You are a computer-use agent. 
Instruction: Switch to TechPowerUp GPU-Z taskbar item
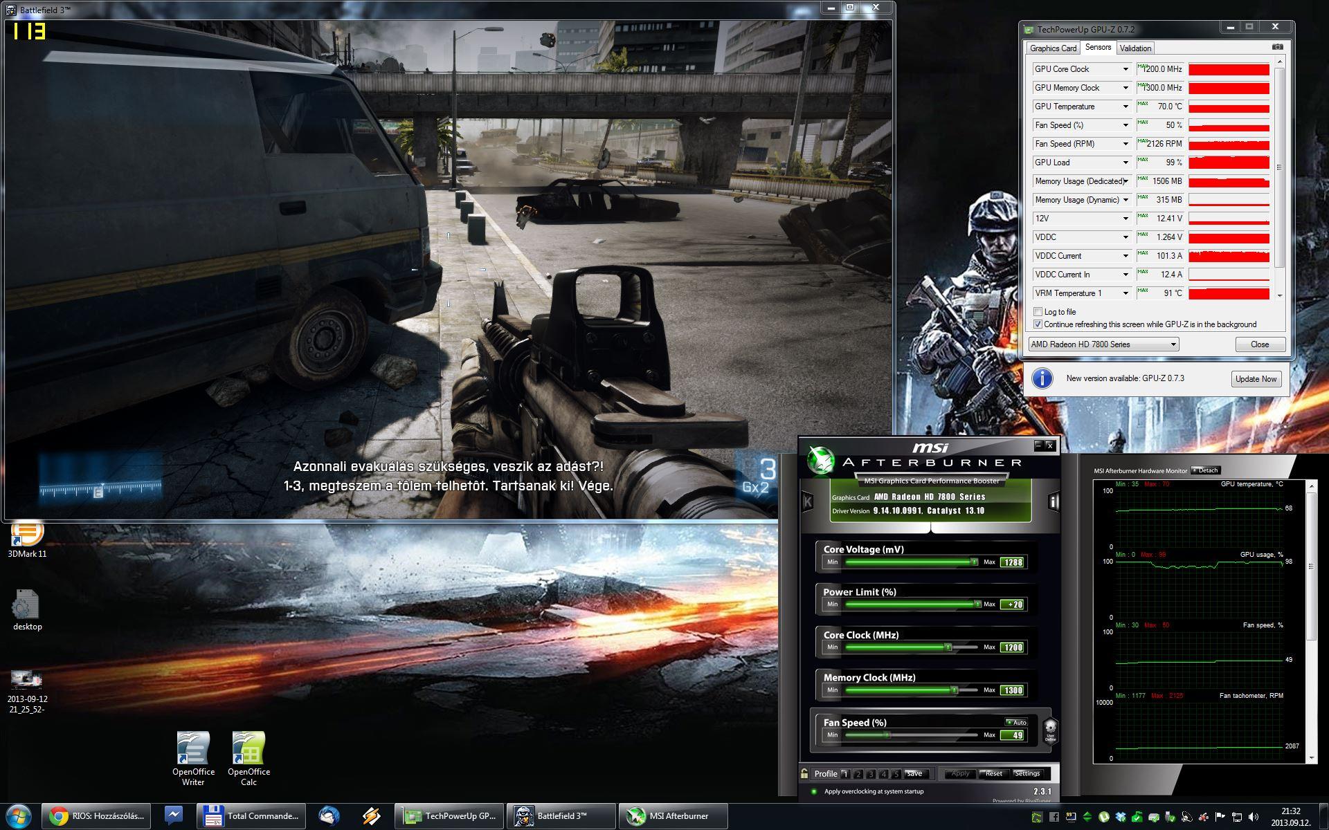[x=450, y=816]
